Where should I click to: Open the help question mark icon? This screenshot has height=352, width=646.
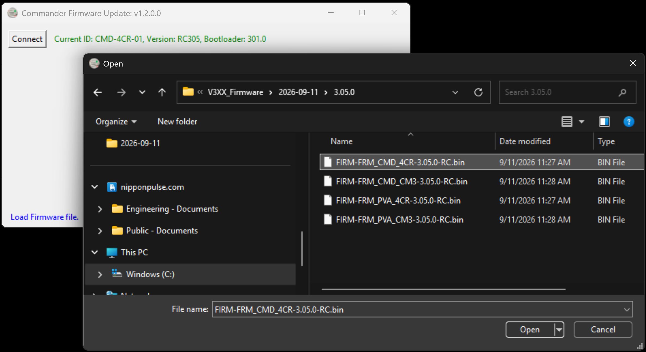click(629, 122)
